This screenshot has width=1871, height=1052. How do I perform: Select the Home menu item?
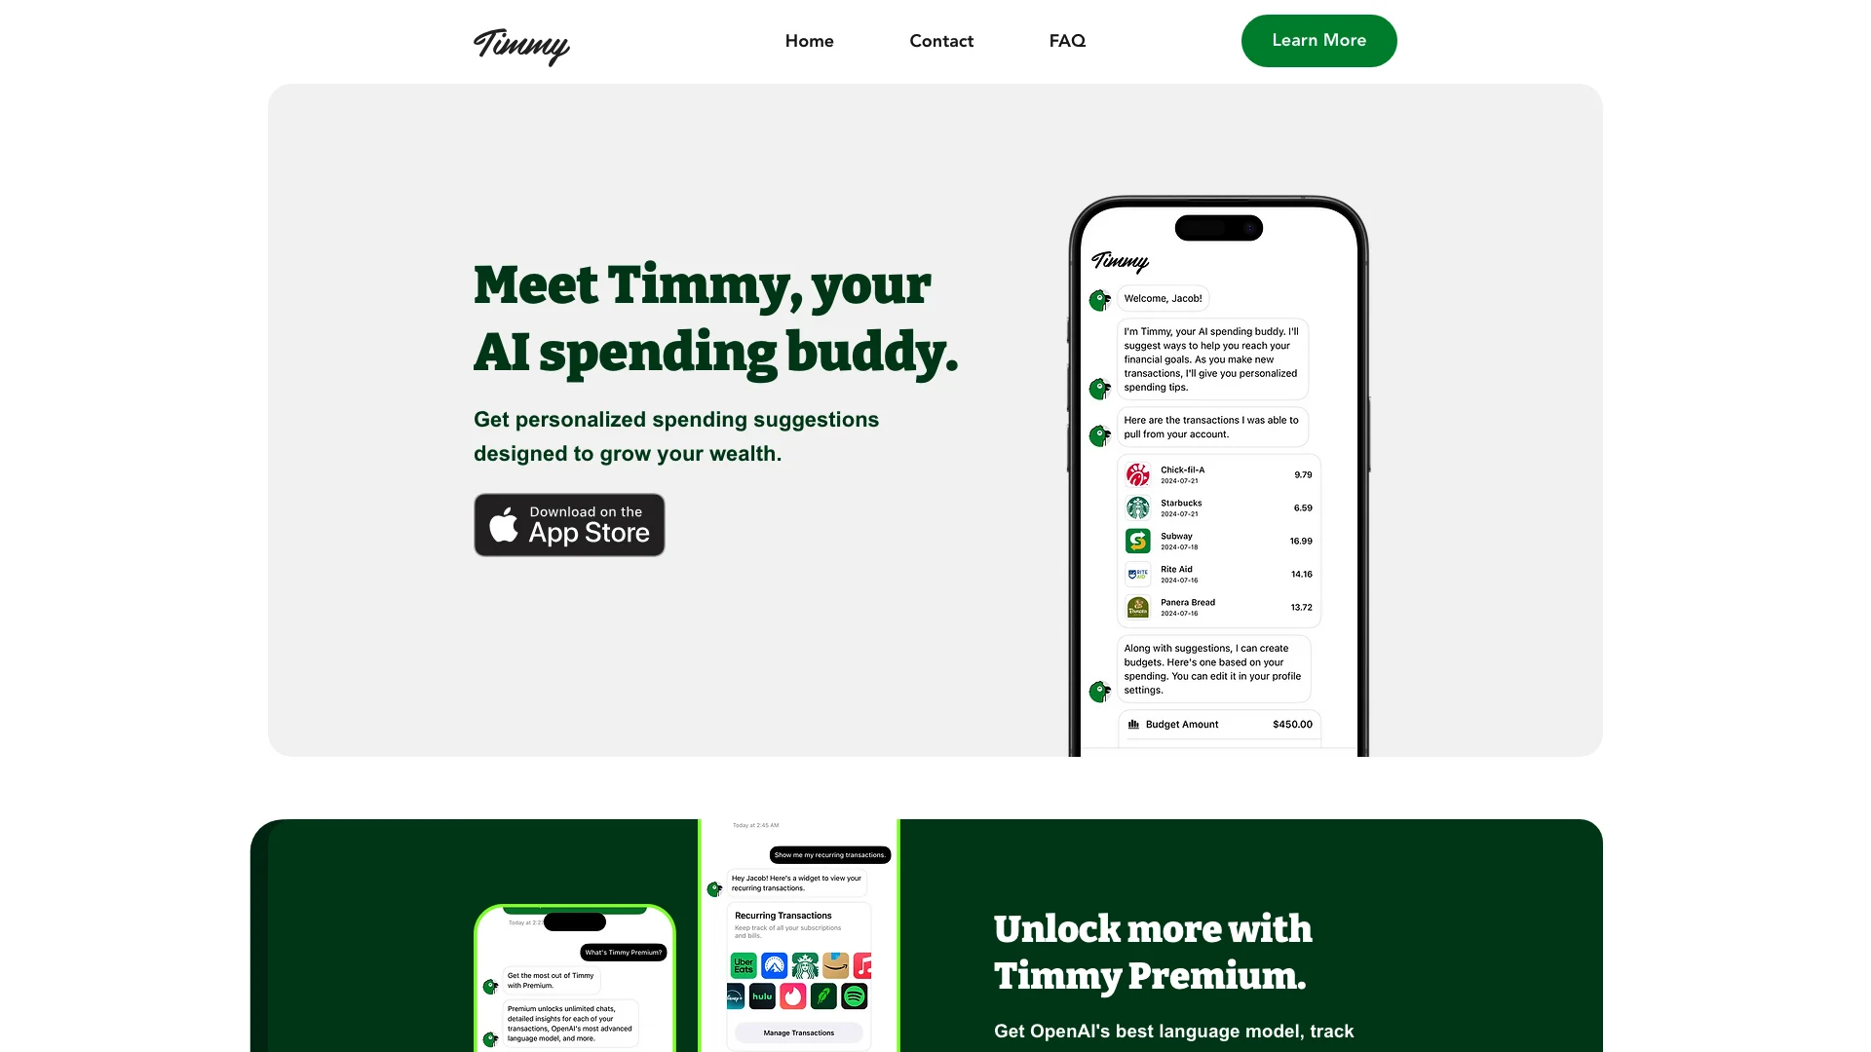pos(808,41)
